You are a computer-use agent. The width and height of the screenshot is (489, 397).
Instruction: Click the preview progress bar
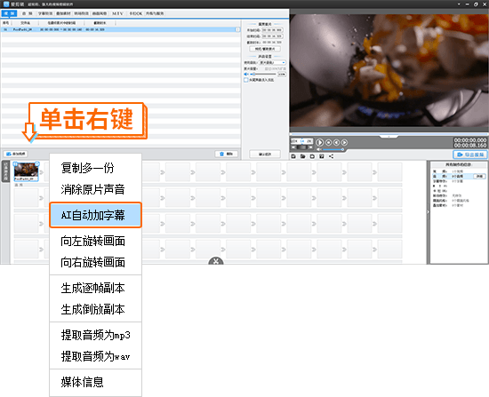(389, 134)
